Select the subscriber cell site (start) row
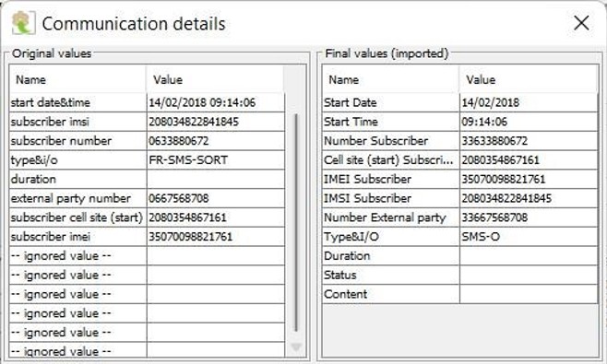The height and width of the screenshot is (364, 607). 147,217
